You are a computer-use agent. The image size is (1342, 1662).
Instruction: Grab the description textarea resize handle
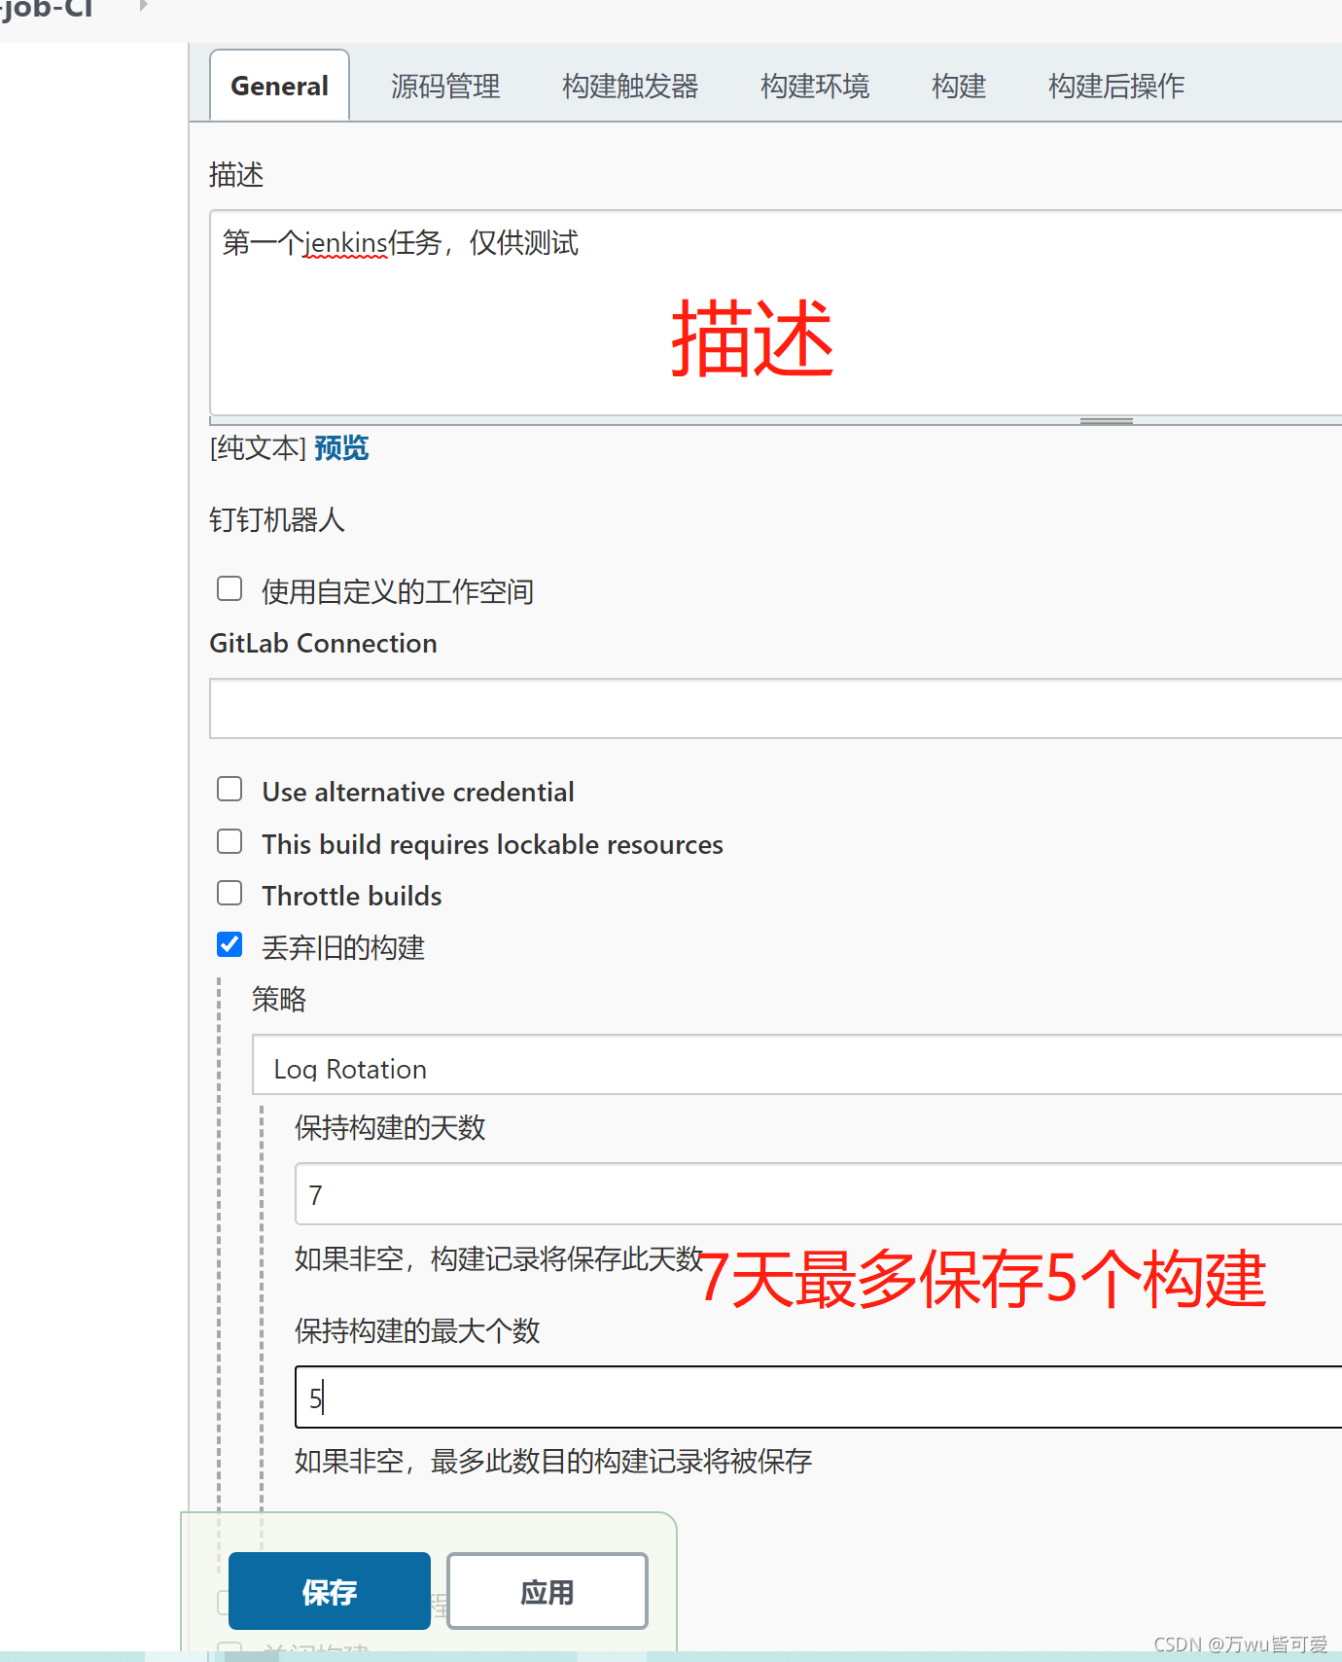[x=1107, y=421]
